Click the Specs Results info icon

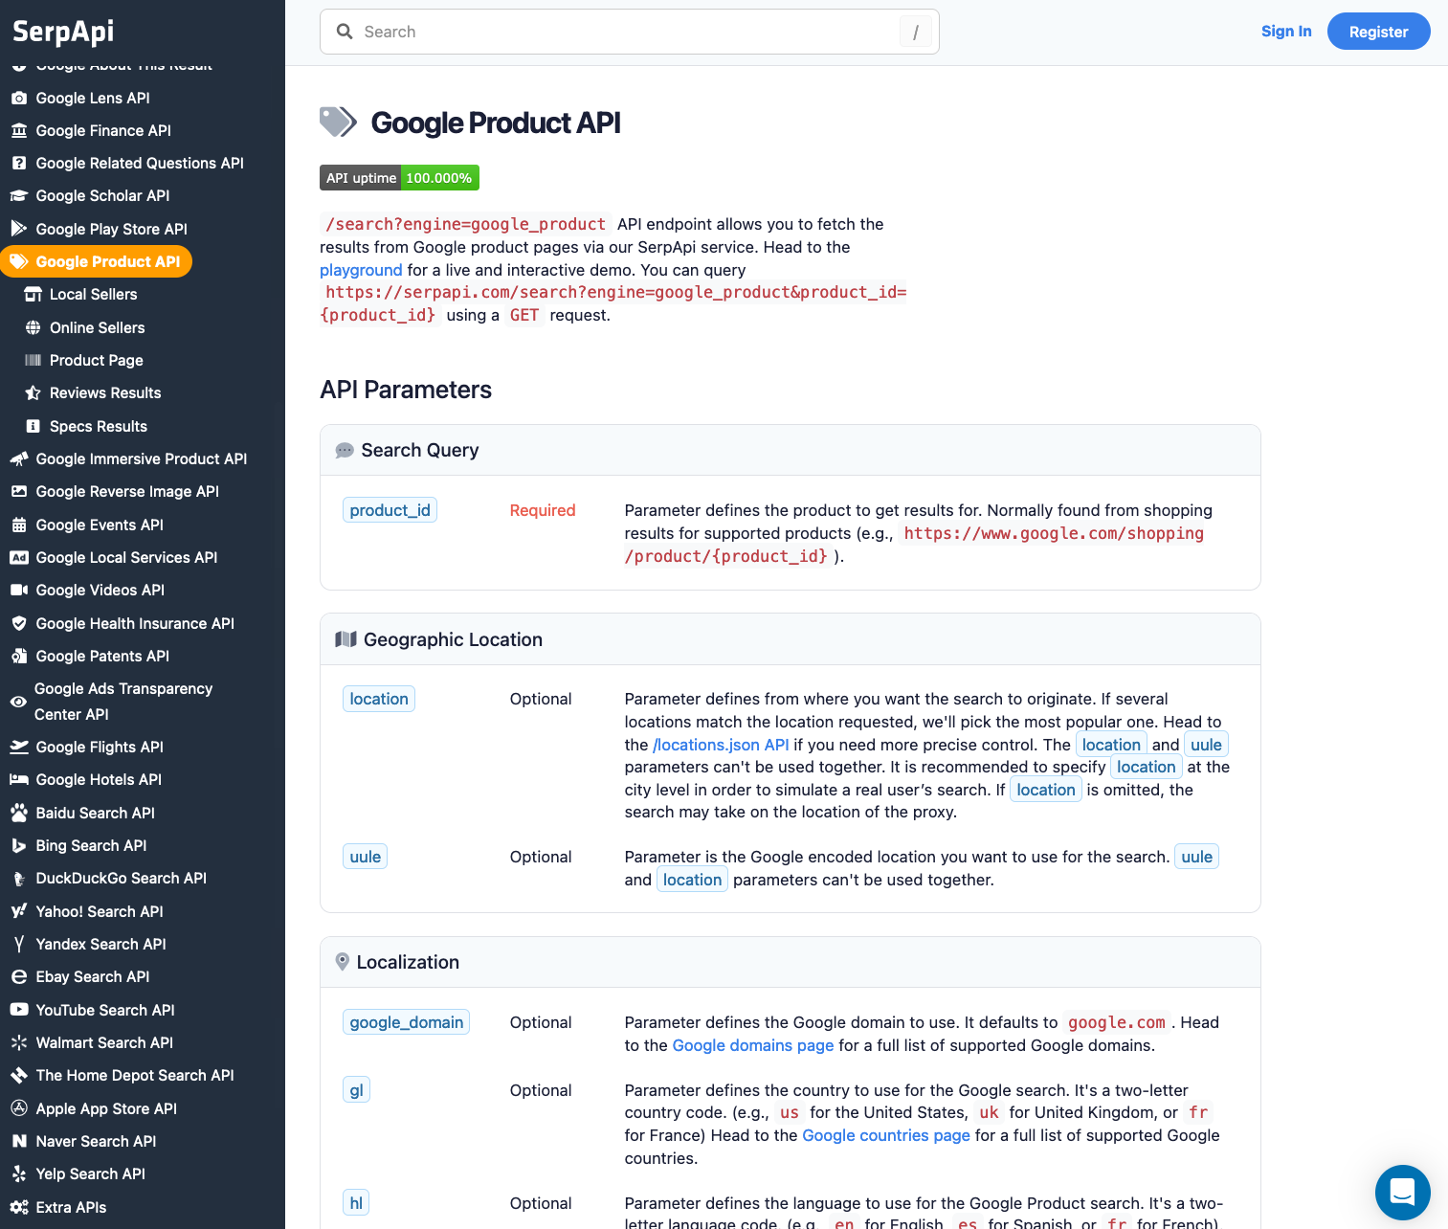click(33, 426)
